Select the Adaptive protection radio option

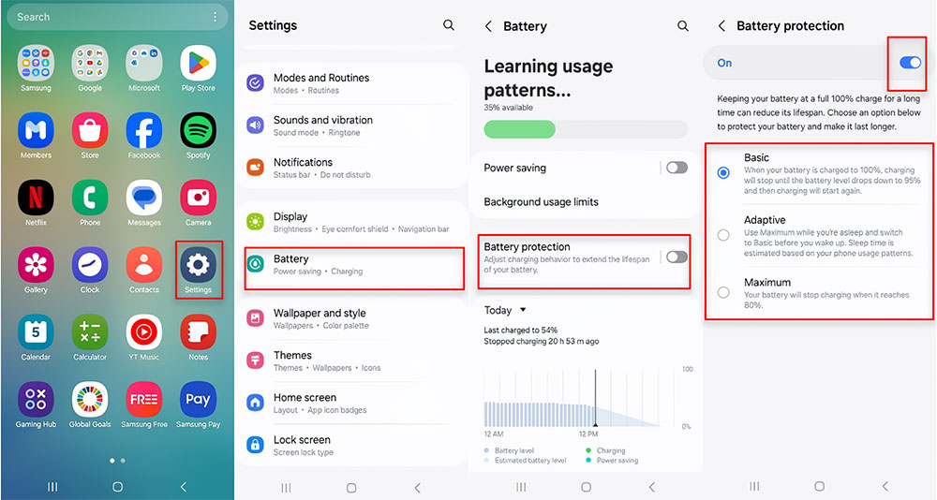coord(723,235)
